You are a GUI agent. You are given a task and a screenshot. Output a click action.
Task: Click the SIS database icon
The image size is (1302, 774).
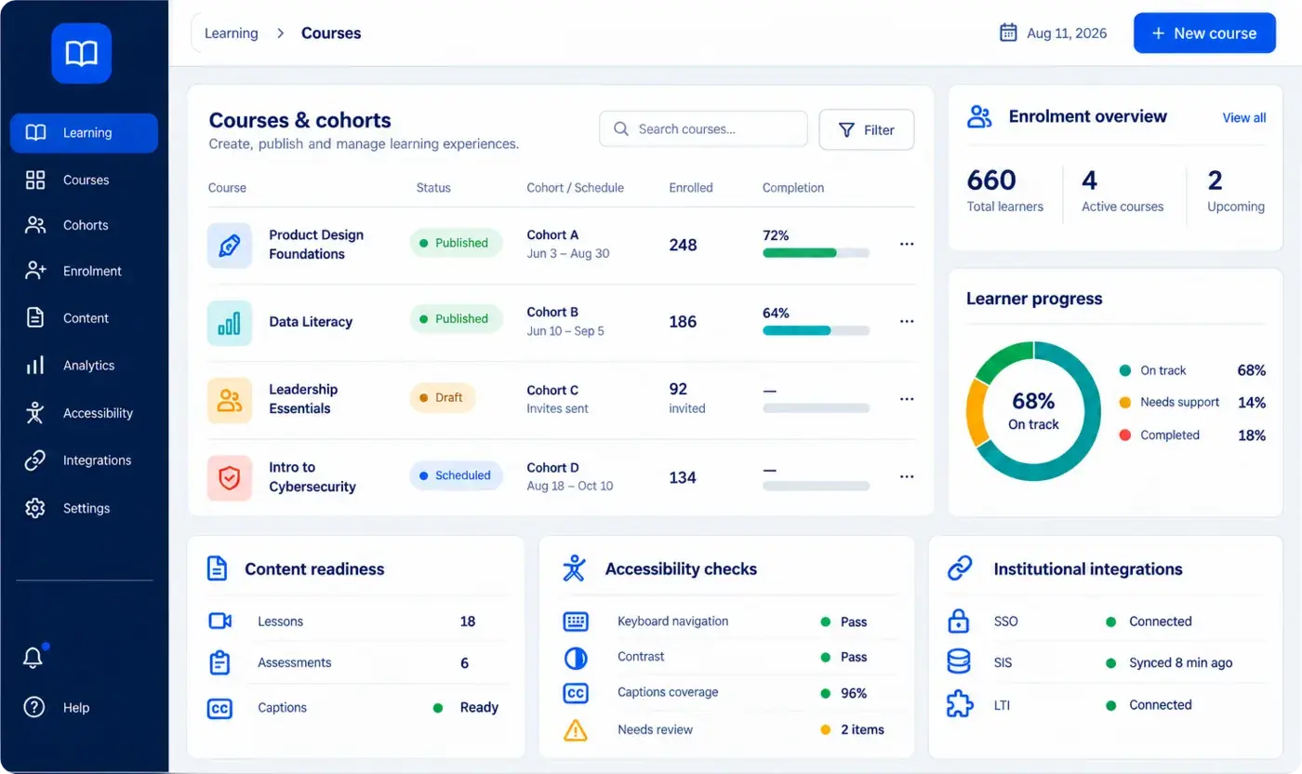coord(959,662)
